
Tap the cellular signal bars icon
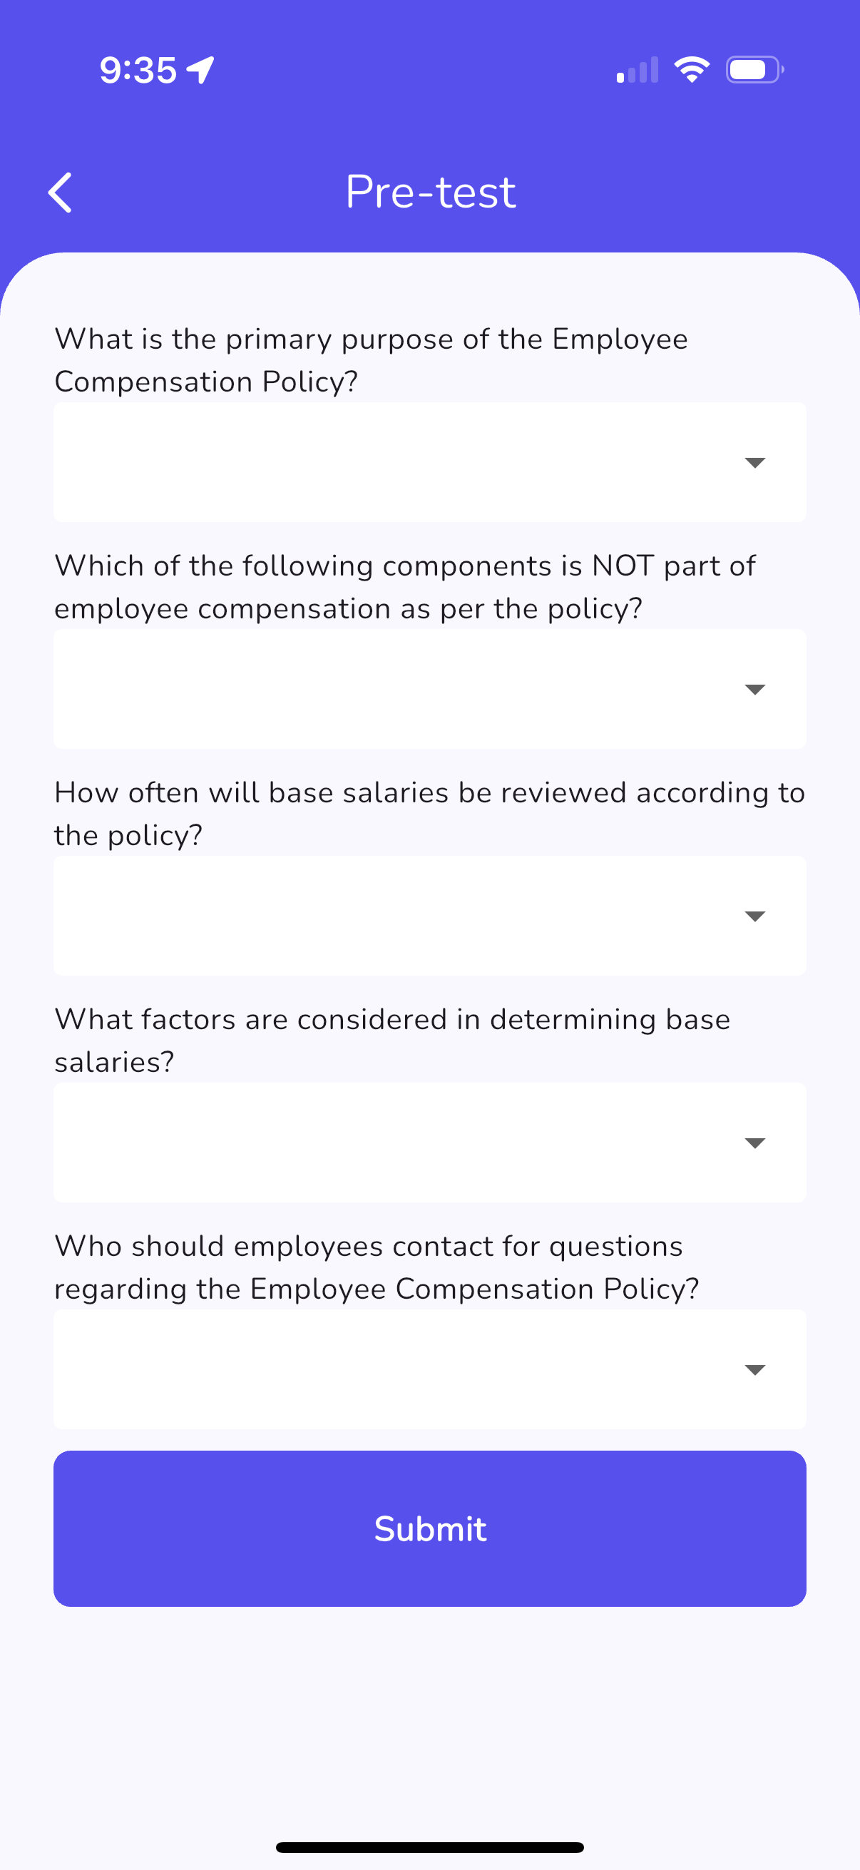coord(638,70)
